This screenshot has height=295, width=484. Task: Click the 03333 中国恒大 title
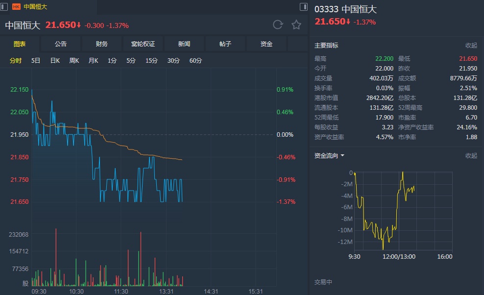345,9
